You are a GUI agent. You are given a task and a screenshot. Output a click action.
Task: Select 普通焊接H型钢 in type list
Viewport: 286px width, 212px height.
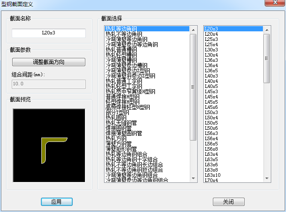tap(147, 97)
